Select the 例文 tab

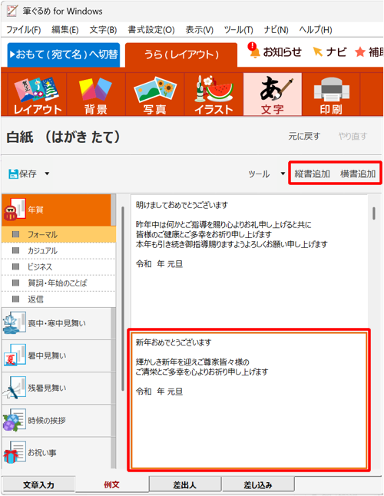click(111, 484)
